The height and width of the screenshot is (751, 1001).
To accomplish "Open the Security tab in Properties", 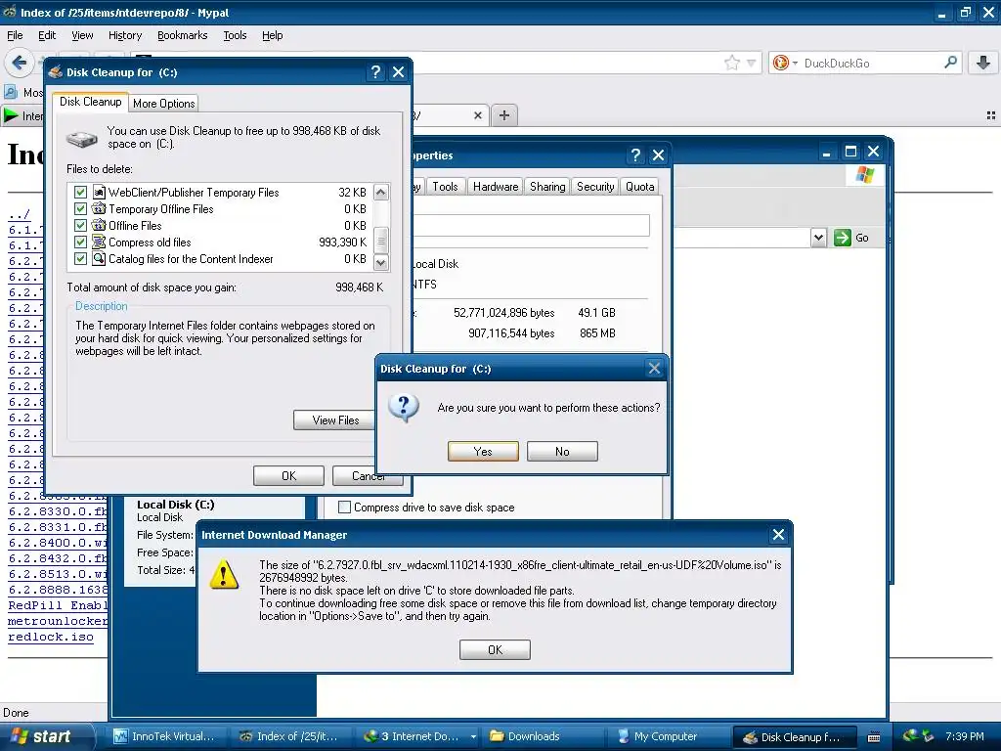I will [x=595, y=187].
